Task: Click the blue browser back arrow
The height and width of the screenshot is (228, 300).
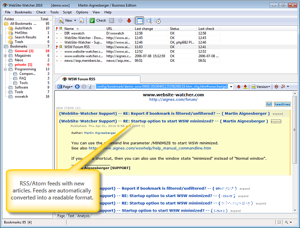Action: [77, 87]
